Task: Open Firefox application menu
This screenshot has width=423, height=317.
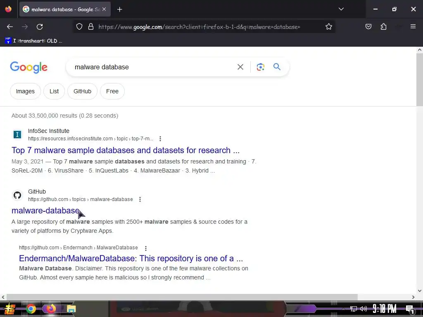Action: [413, 26]
